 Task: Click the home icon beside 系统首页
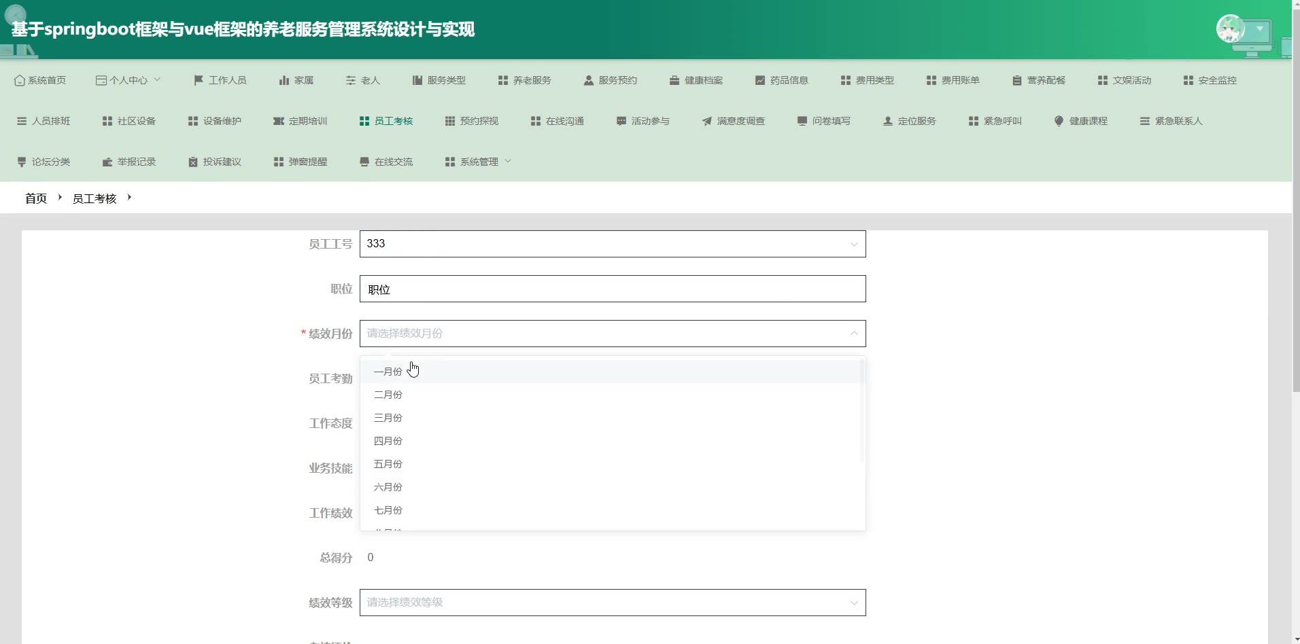19,80
